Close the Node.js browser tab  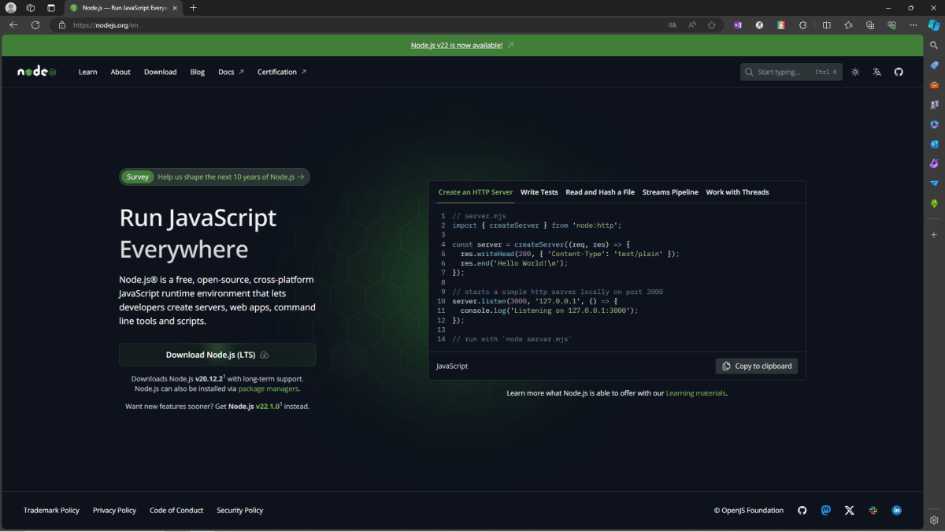[176, 8]
